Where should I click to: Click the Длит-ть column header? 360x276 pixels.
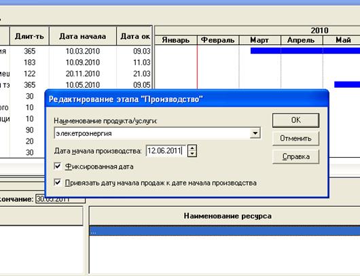coord(29,36)
